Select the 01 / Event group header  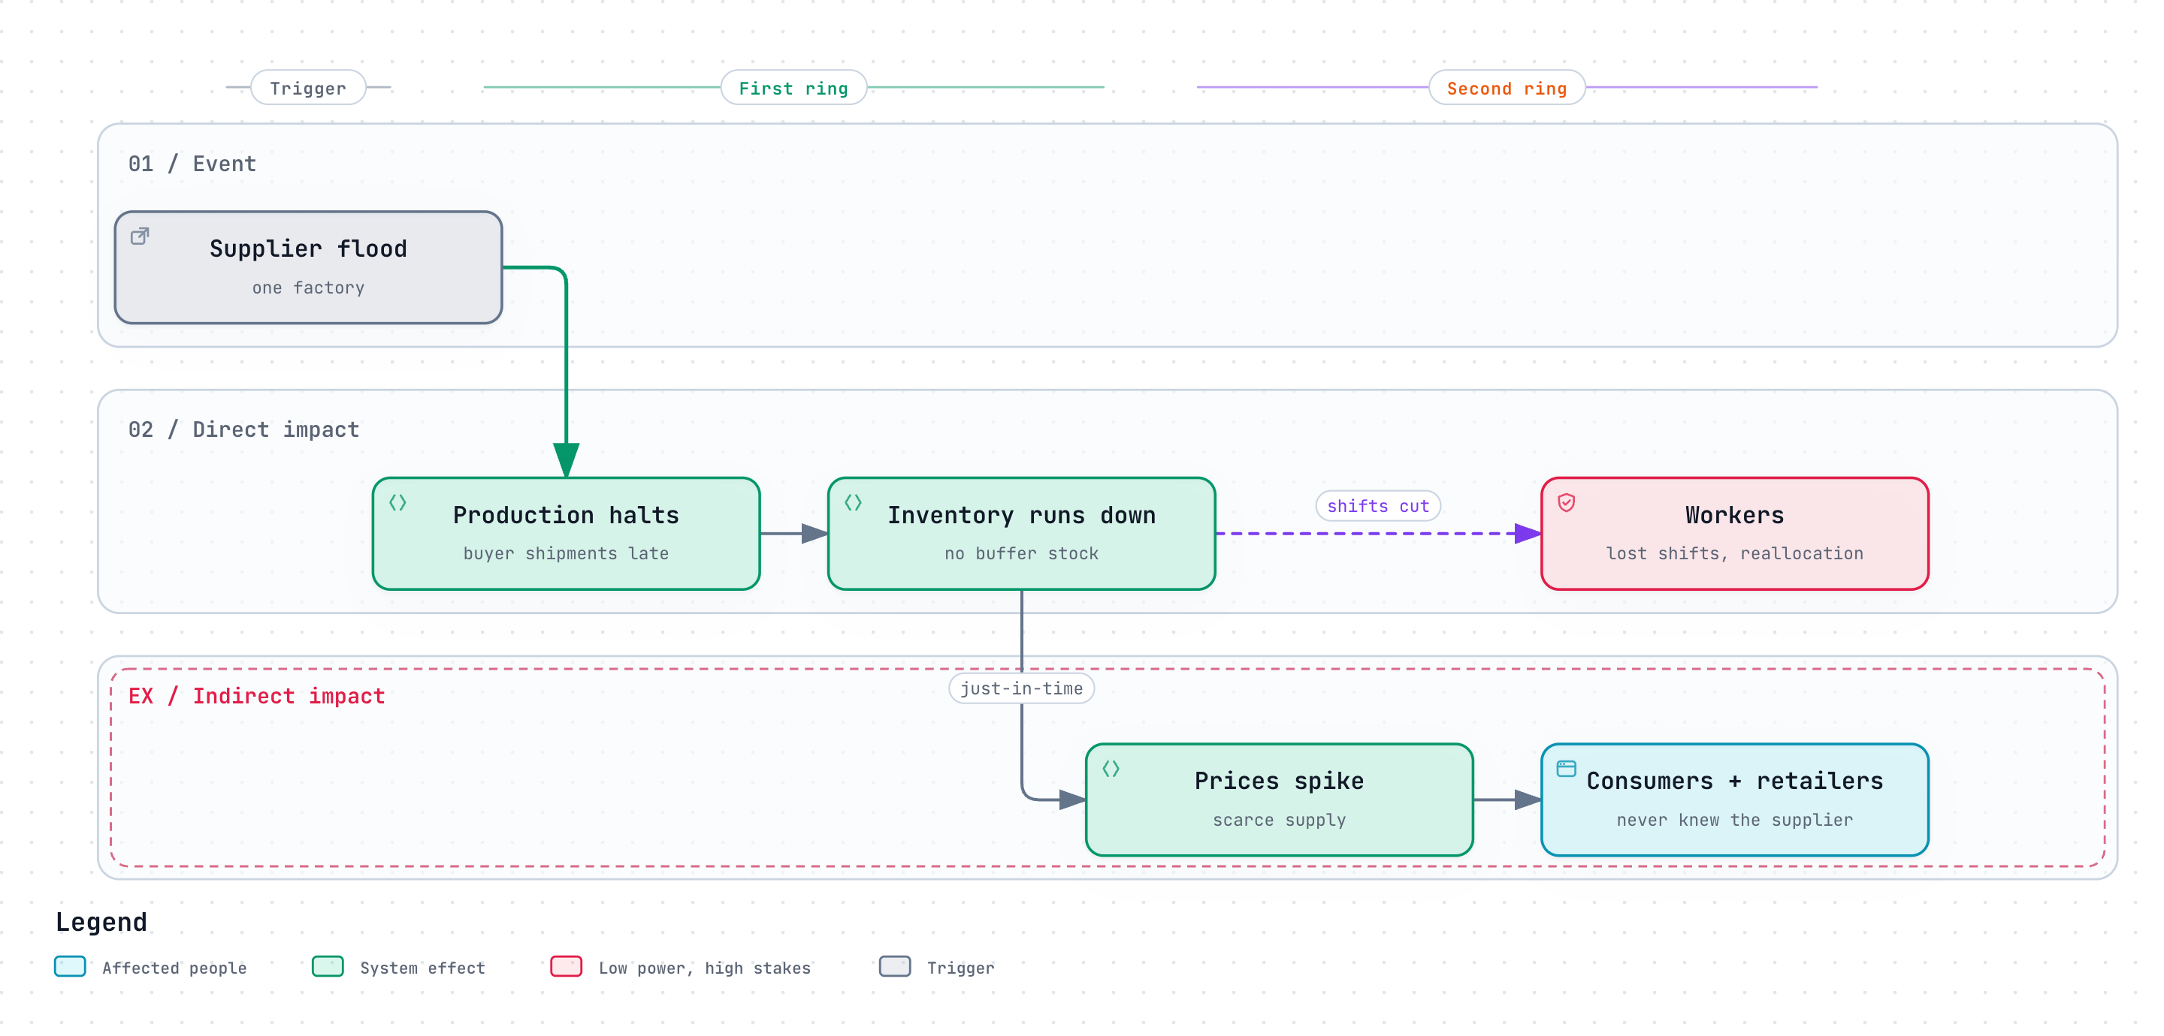click(192, 164)
